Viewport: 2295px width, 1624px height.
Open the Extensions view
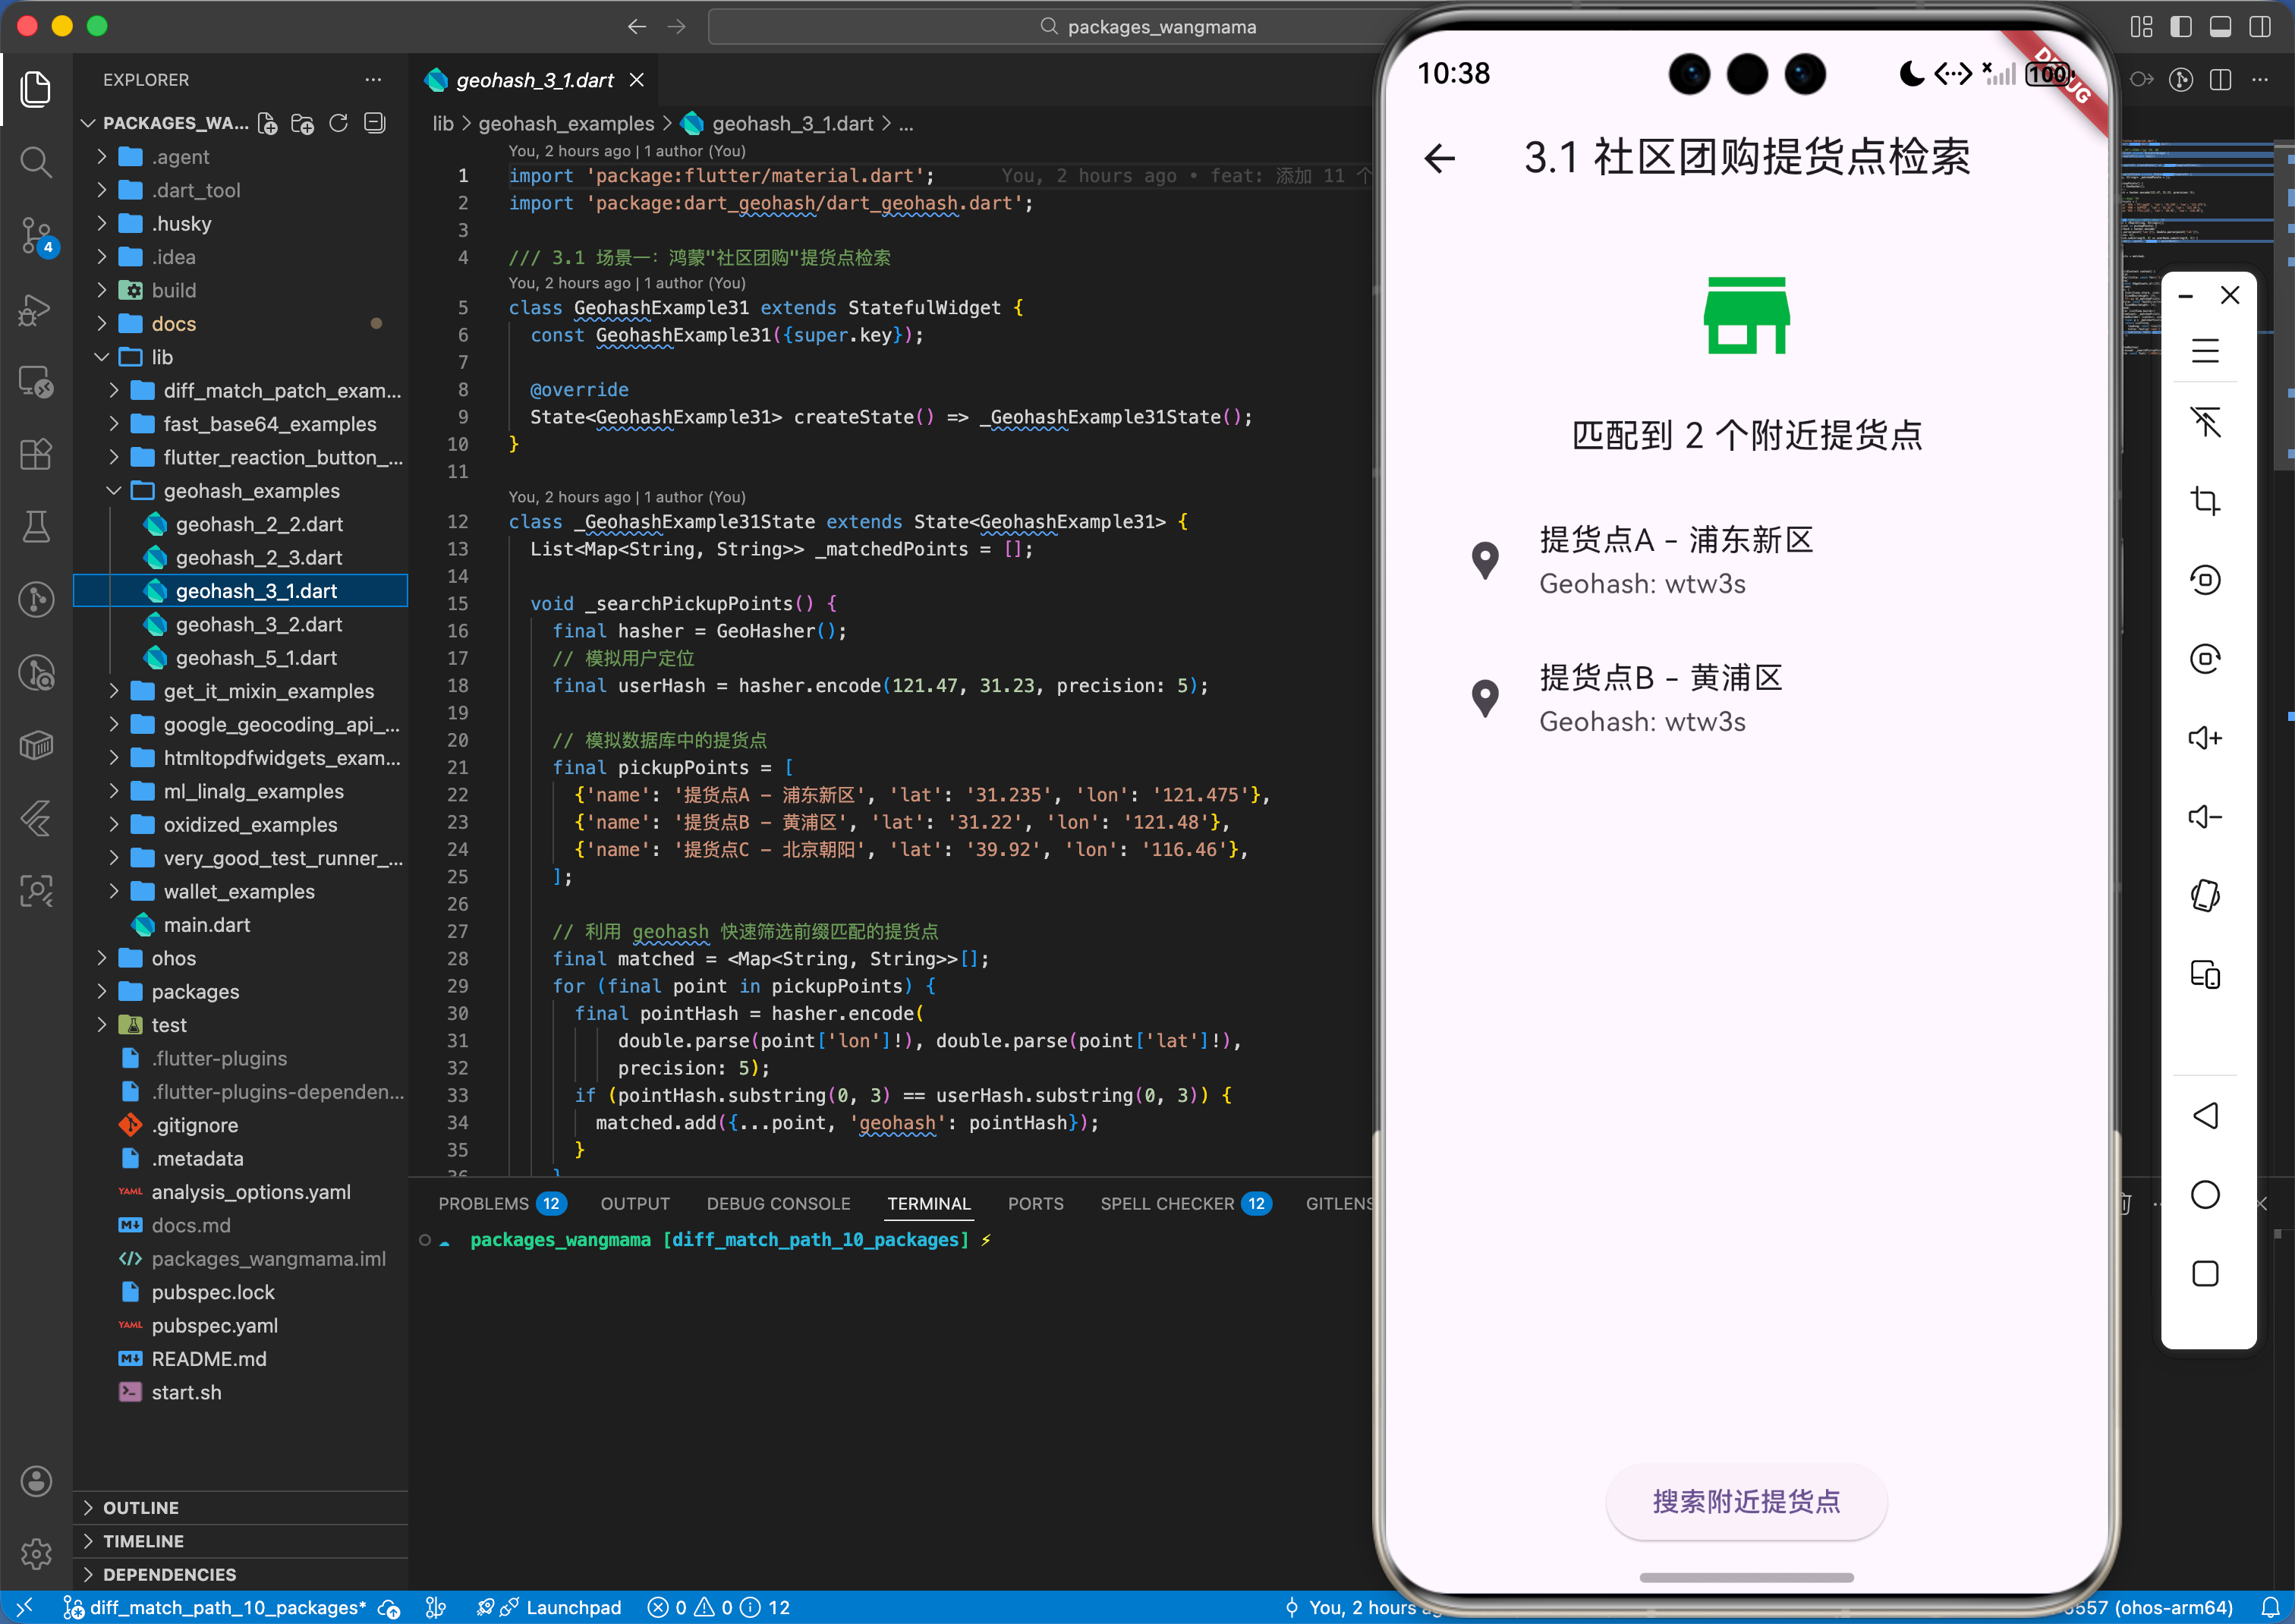[x=36, y=455]
